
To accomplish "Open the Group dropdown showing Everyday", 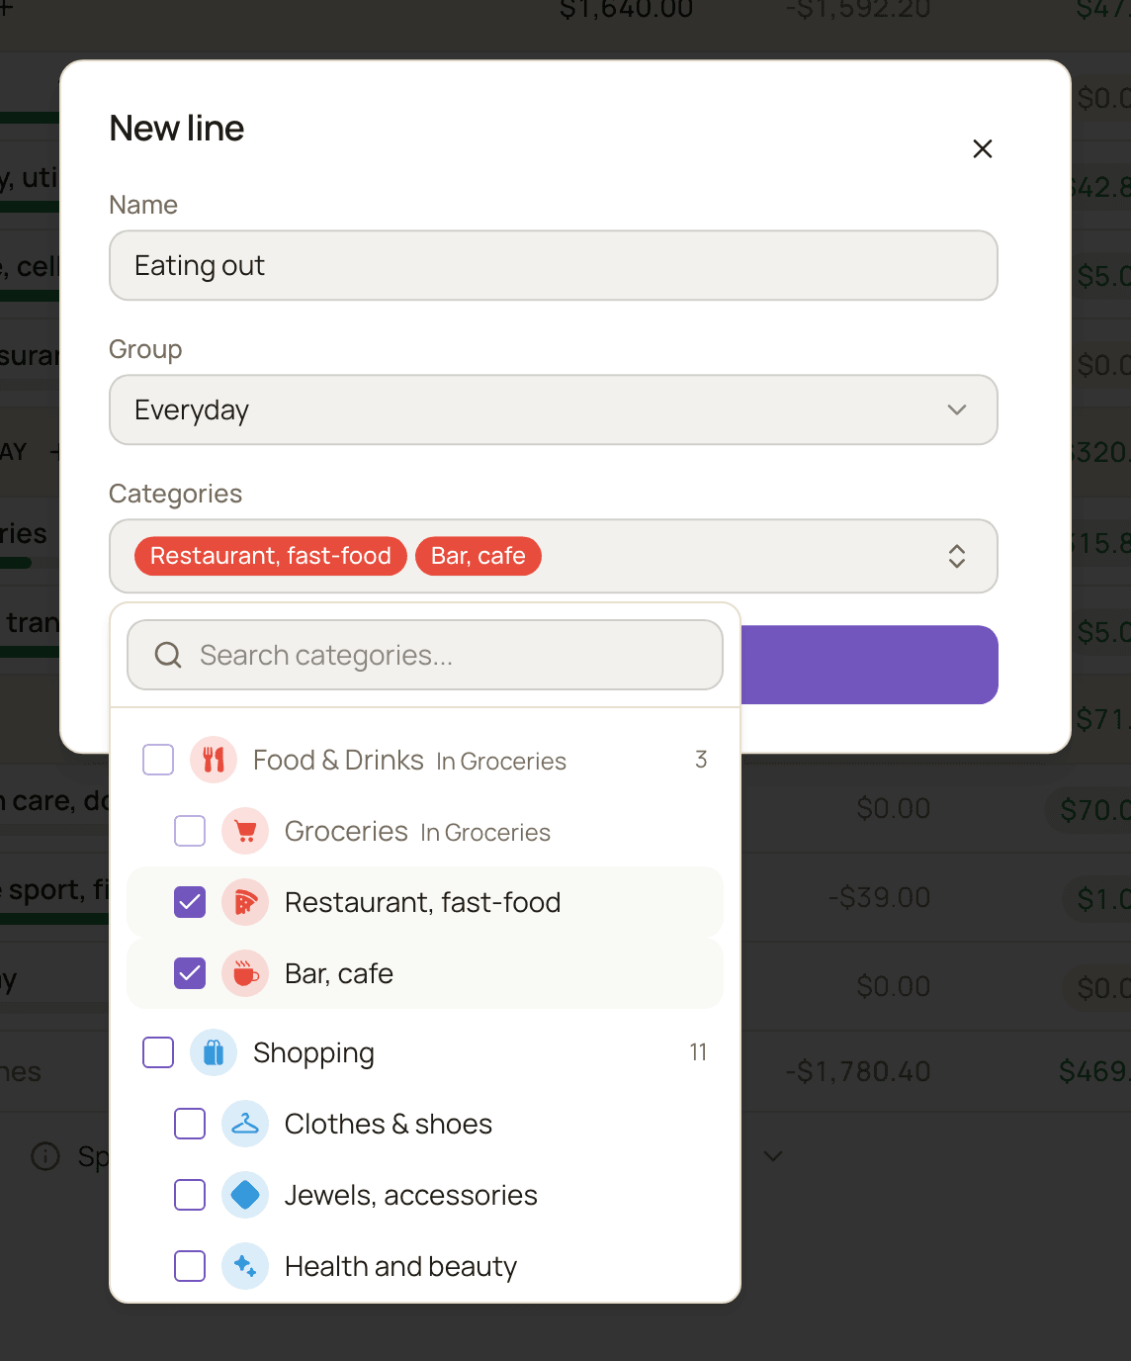I will [x=553, y=409].
